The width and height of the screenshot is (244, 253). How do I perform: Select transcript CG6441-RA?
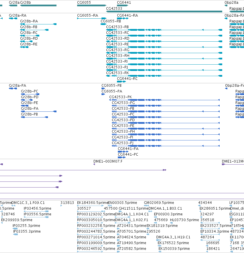click(x=127, y=16)
